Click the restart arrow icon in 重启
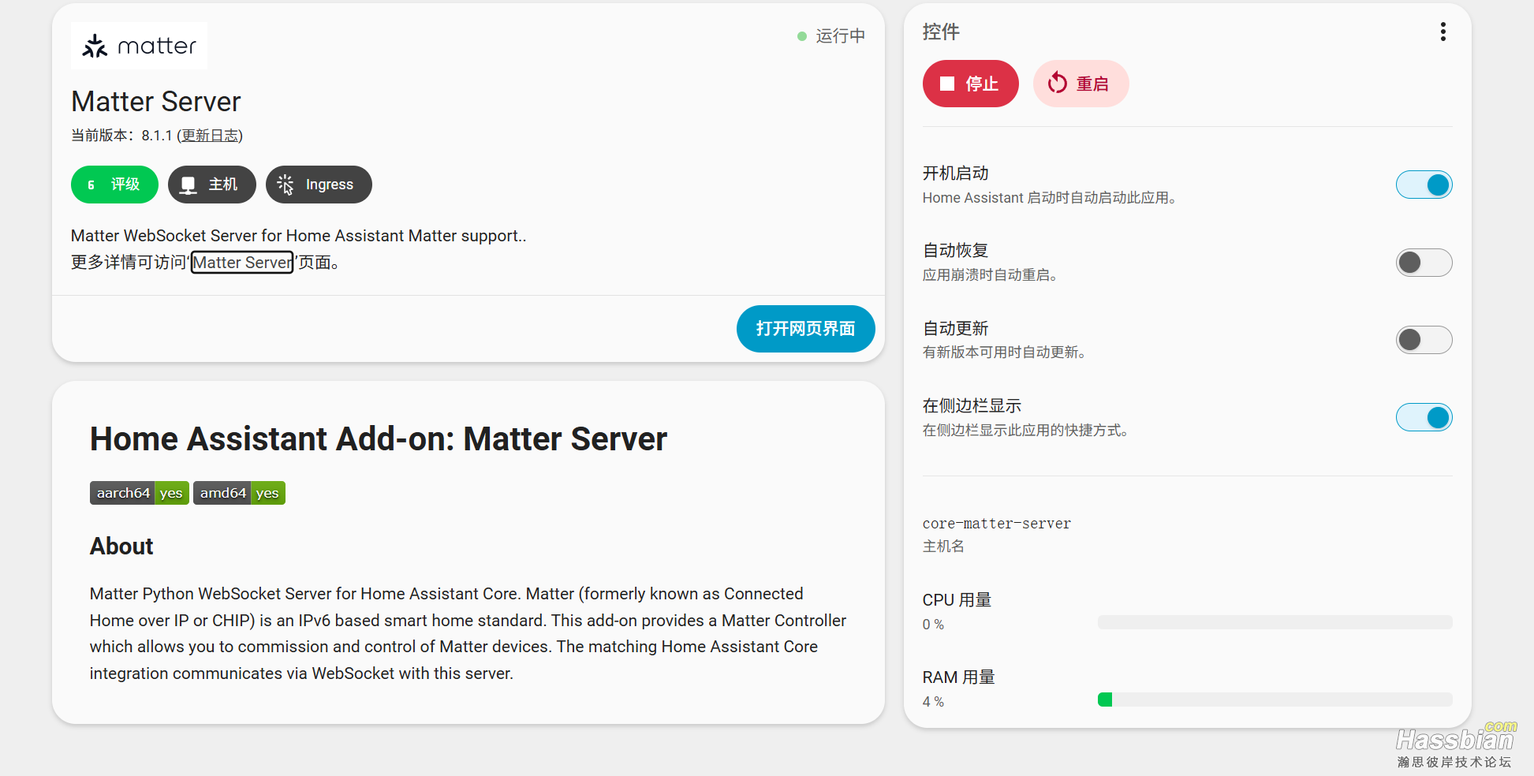1534x776 pixels. tap(1058, 83)
